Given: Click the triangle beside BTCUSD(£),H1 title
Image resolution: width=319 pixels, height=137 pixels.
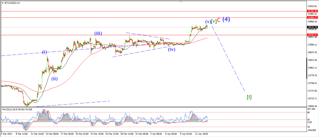Looking at the screenshot, I should (2, 3).
